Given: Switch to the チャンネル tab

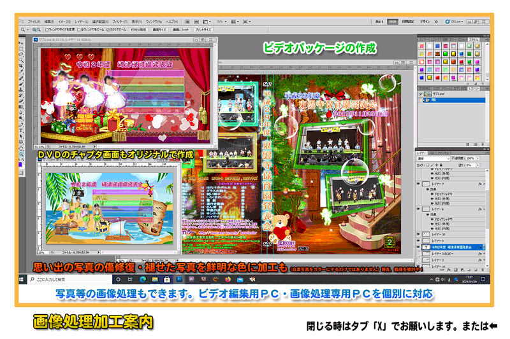Looking at the screenshot, I should point(443,153).
